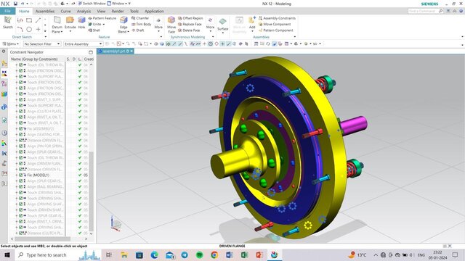Select the Arc sketch tool
The image size is (465, 261).
20,29
